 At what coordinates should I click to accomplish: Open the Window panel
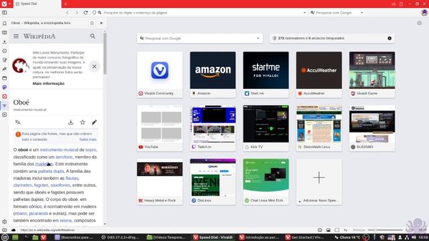5,78
